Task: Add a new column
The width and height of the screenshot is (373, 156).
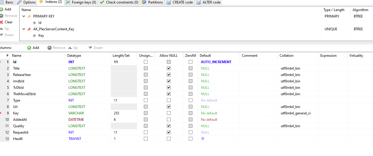Action: (x=33, y=48)
